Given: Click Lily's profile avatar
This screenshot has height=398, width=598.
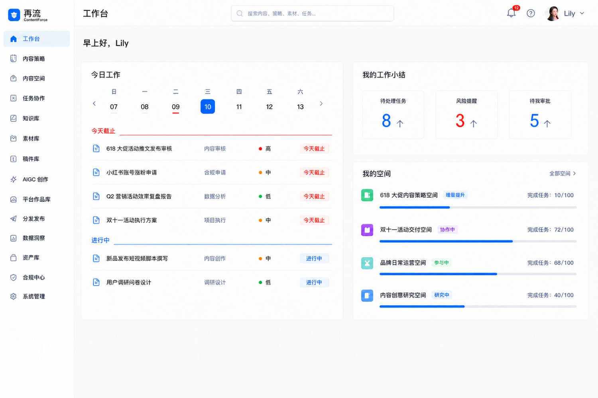Looking at the screenshot, I should [553, 13].
